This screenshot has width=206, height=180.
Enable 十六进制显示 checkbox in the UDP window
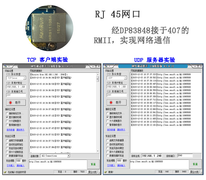click(108, 121)
